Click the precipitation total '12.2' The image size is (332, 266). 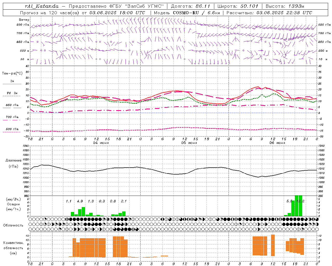(x=300, y=201)
